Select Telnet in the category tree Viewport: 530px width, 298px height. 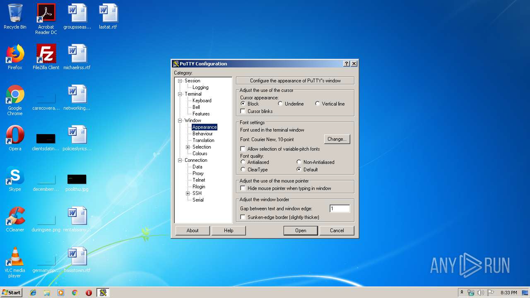click(199, 180)
